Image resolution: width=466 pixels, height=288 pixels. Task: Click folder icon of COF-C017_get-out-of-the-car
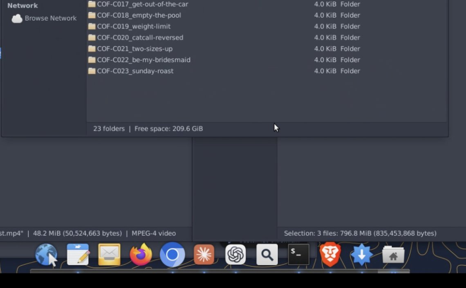pos(92,4)
